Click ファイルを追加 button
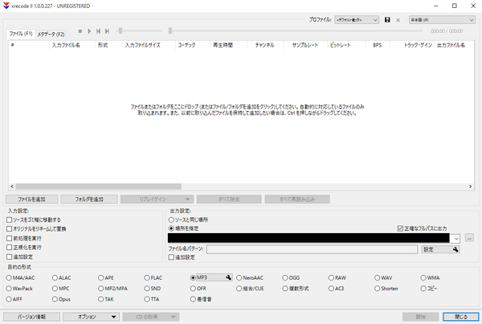 point(31,199)
